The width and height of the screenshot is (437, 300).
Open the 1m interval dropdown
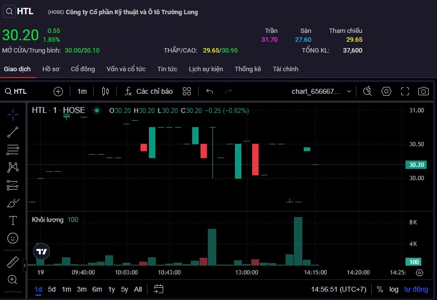pyautogui.click(x=82, y=91)
